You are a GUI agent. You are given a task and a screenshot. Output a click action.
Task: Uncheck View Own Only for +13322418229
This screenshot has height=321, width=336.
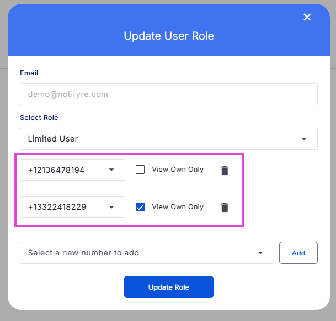140,207
